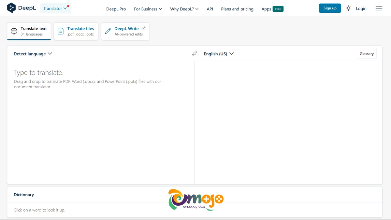Open the English (US) target language dropdown
The width and height of the screenshot is (391, 220).
(219, 54)
